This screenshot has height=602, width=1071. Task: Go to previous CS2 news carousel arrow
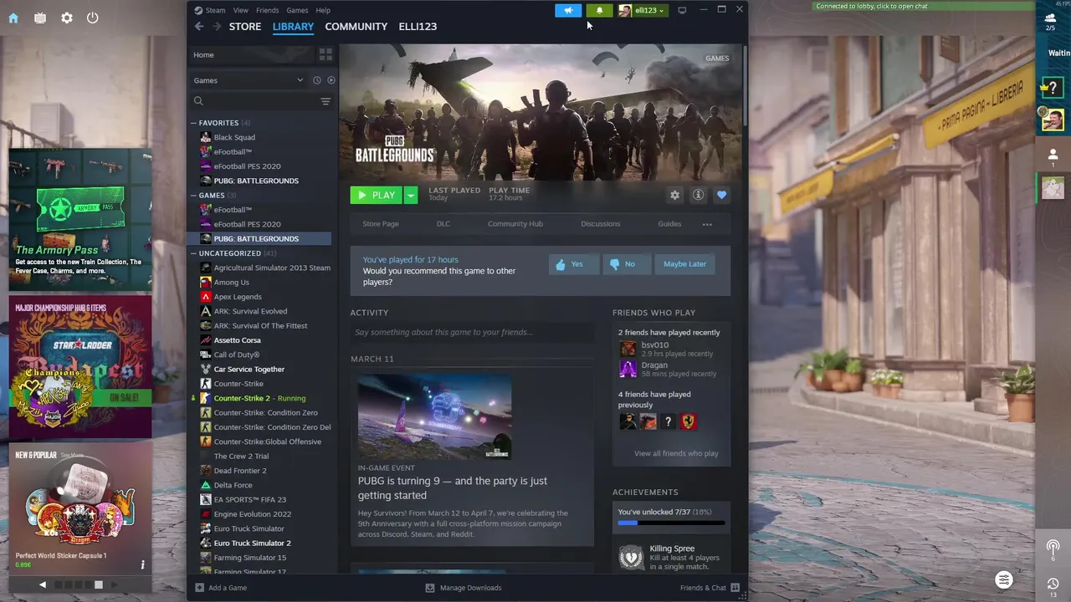point(43,584)
